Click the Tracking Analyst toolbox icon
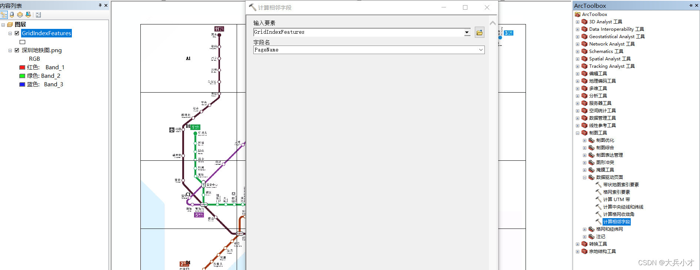Viewport: 700px width, 270px height. [x=584, y=66]
